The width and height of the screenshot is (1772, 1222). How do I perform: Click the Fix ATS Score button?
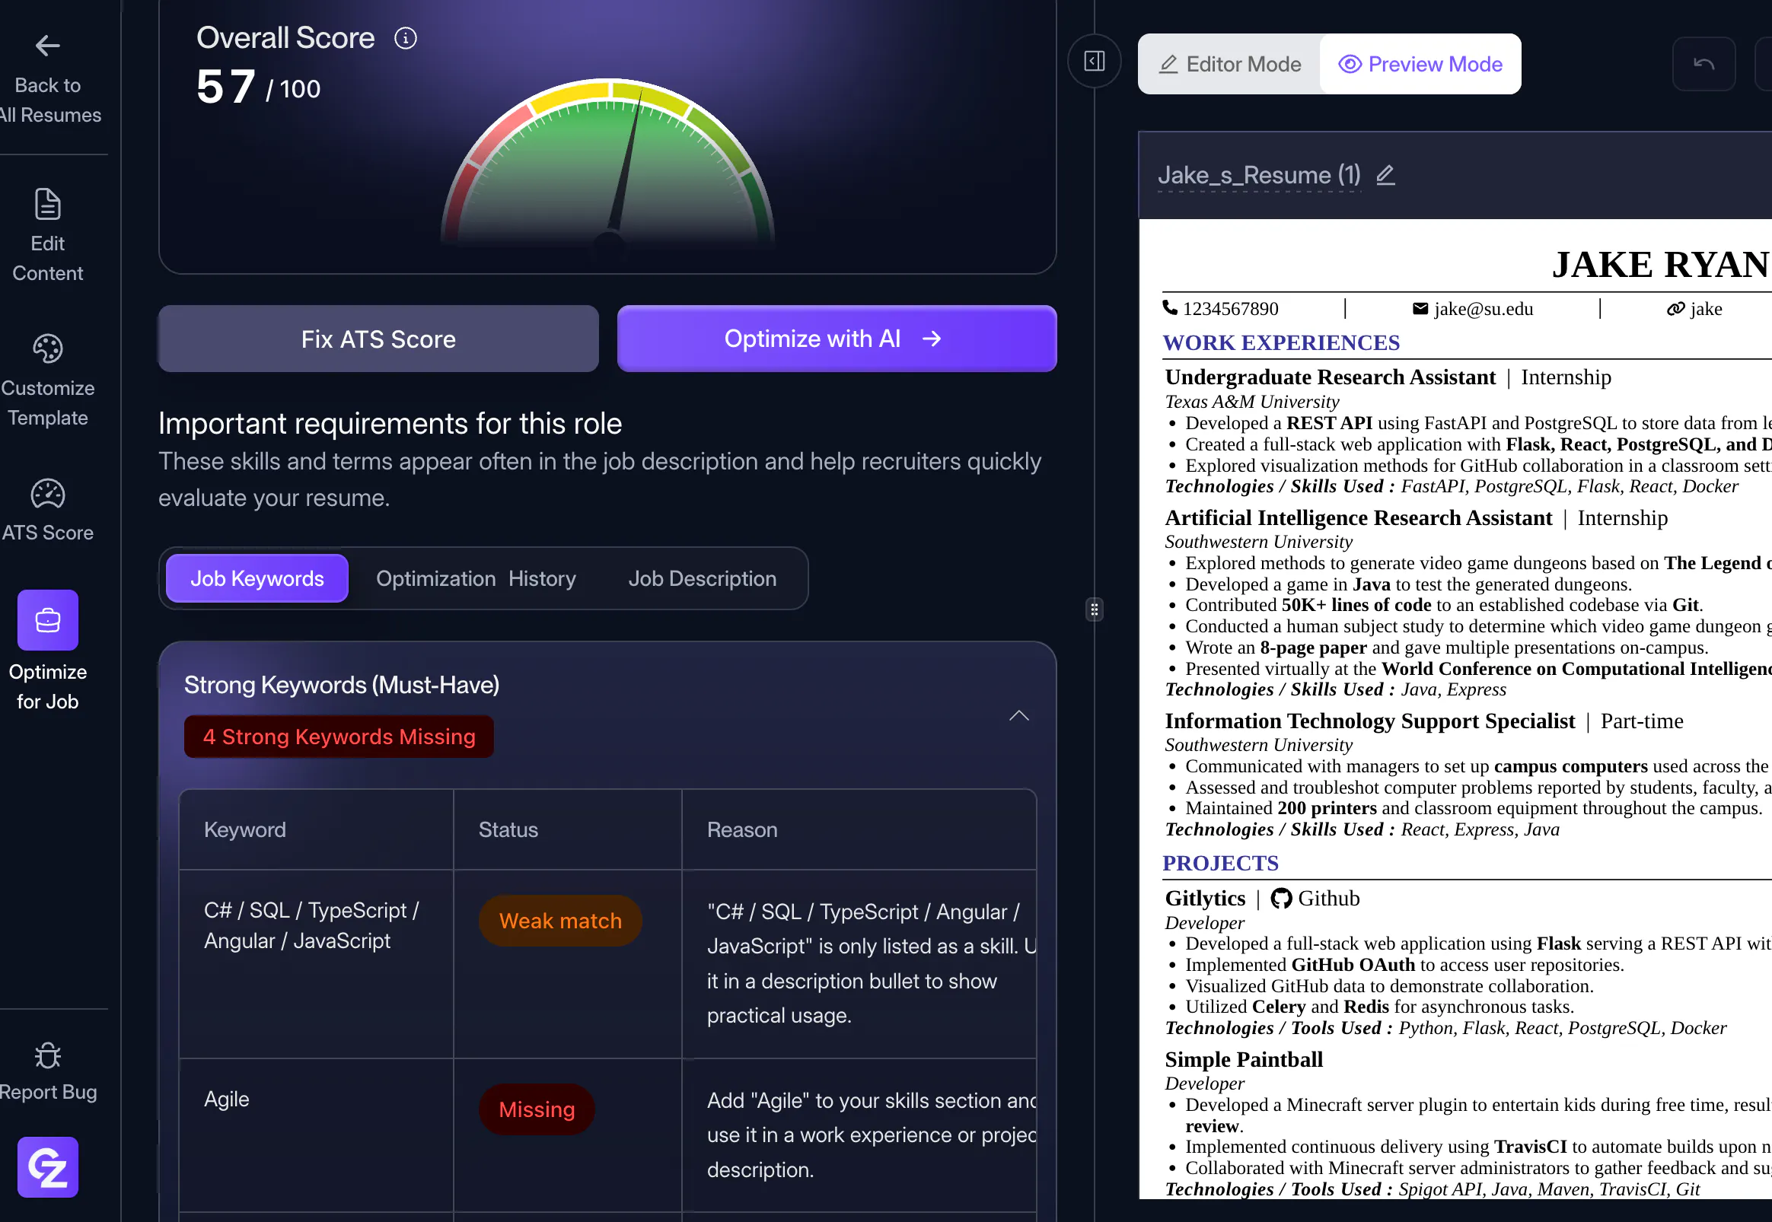[378, 339]
